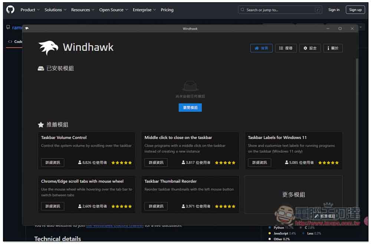
Task: Click the Python language entry on GitHub
Action: tap(281, 228)
